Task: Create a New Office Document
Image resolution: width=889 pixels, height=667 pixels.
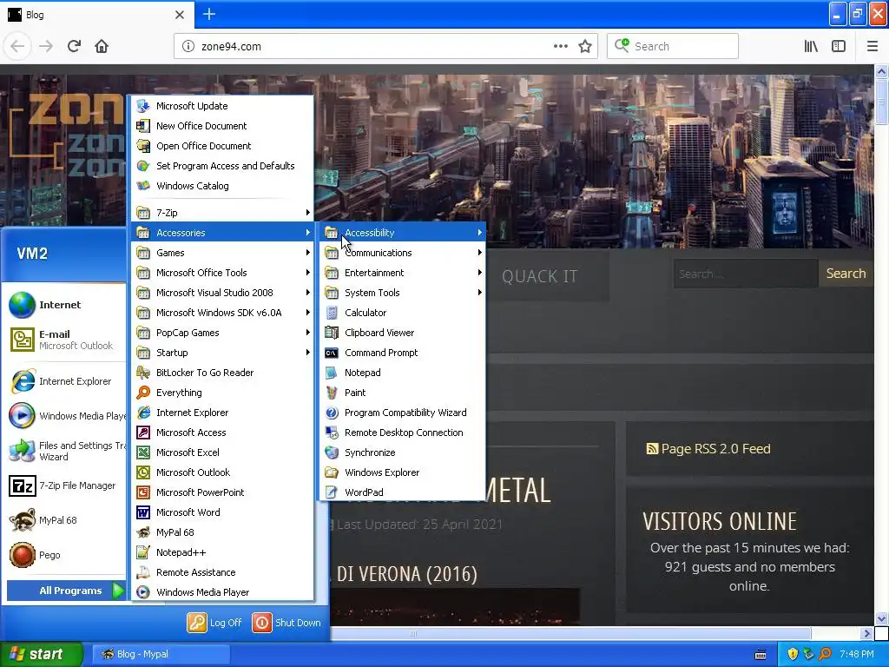Action: tap(222, 125)
